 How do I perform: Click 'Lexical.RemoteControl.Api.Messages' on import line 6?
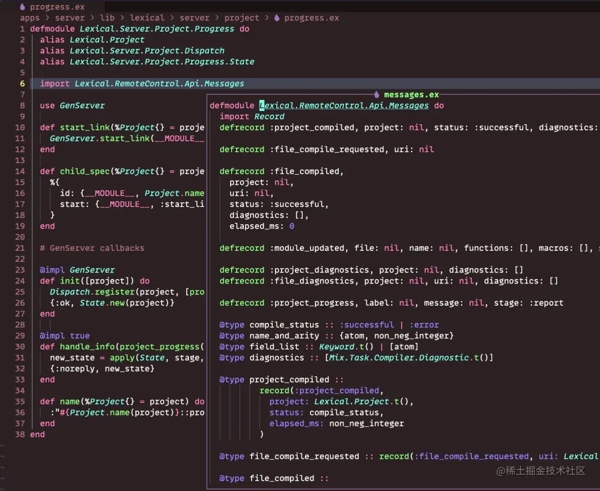(159, 84)
